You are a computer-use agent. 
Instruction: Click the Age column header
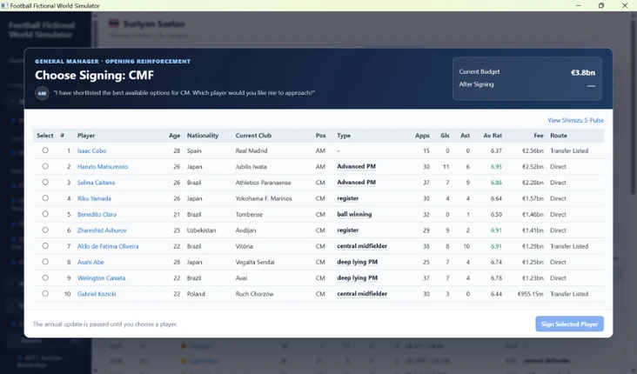(174, 136)
